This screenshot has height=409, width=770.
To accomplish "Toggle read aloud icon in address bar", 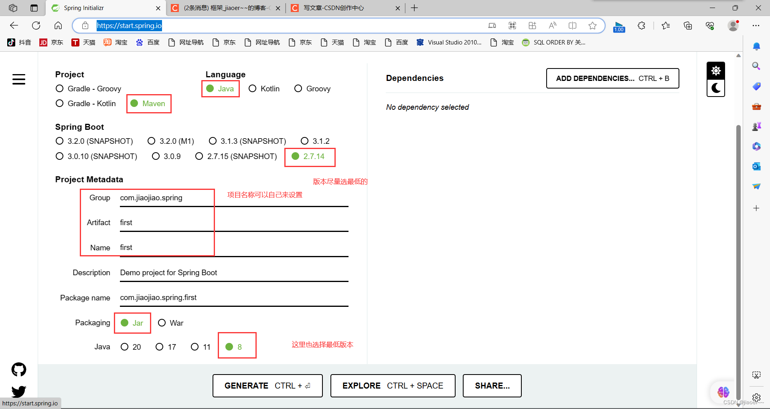I will [552, 26].
